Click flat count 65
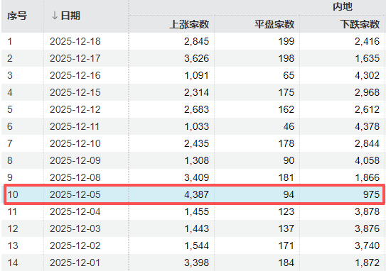The width and height of the screenshot is (386, 271). pos(289,75)
